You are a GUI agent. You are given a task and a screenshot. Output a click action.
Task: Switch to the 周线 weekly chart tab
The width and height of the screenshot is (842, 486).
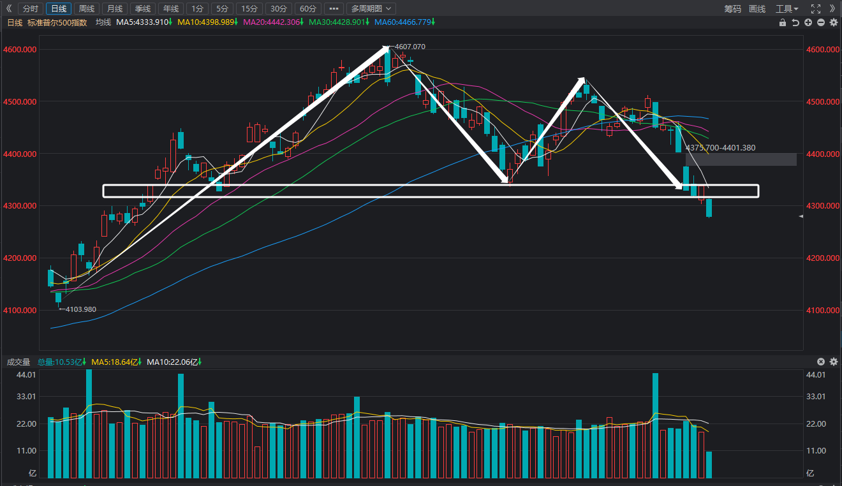86,8
